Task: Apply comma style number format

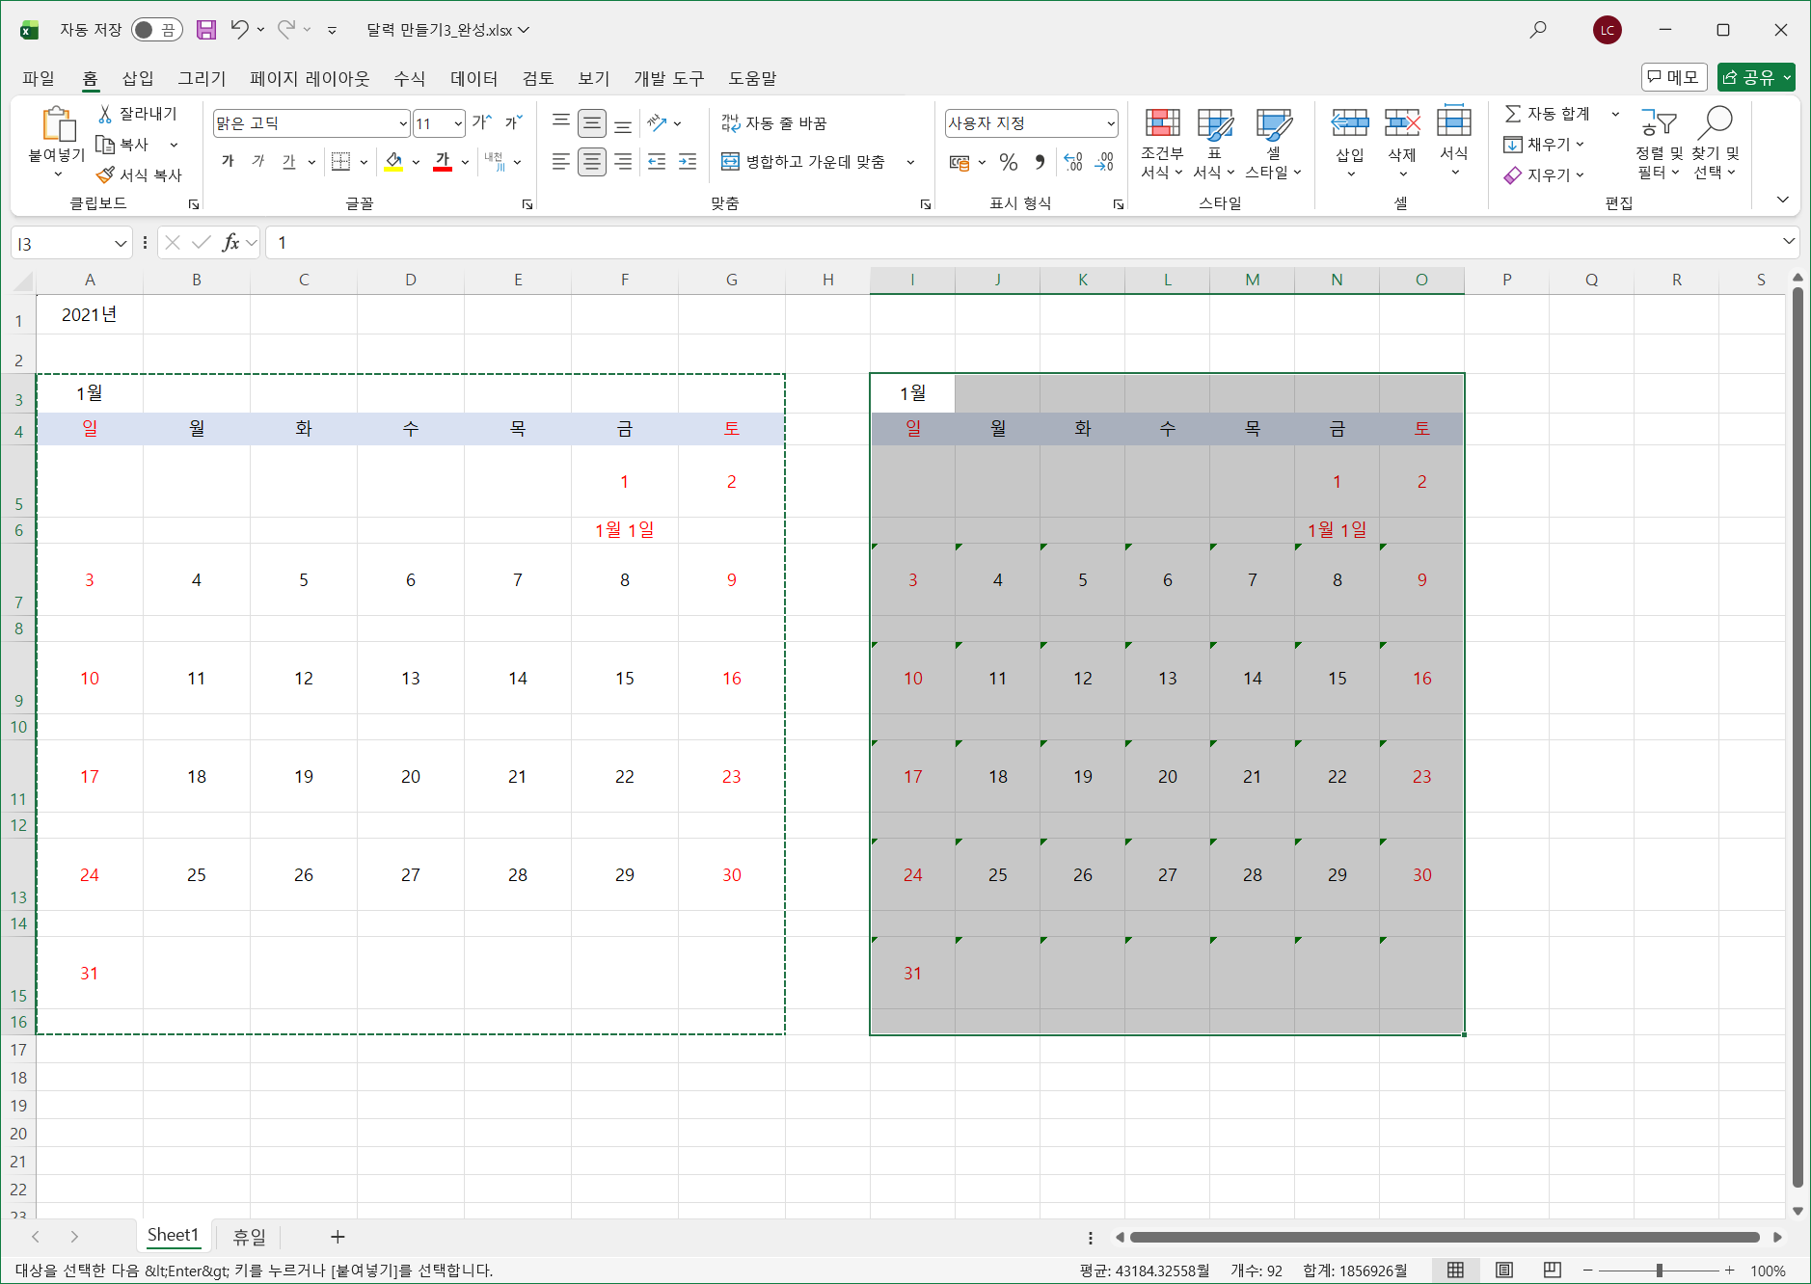Action: tap(1040, 162)
